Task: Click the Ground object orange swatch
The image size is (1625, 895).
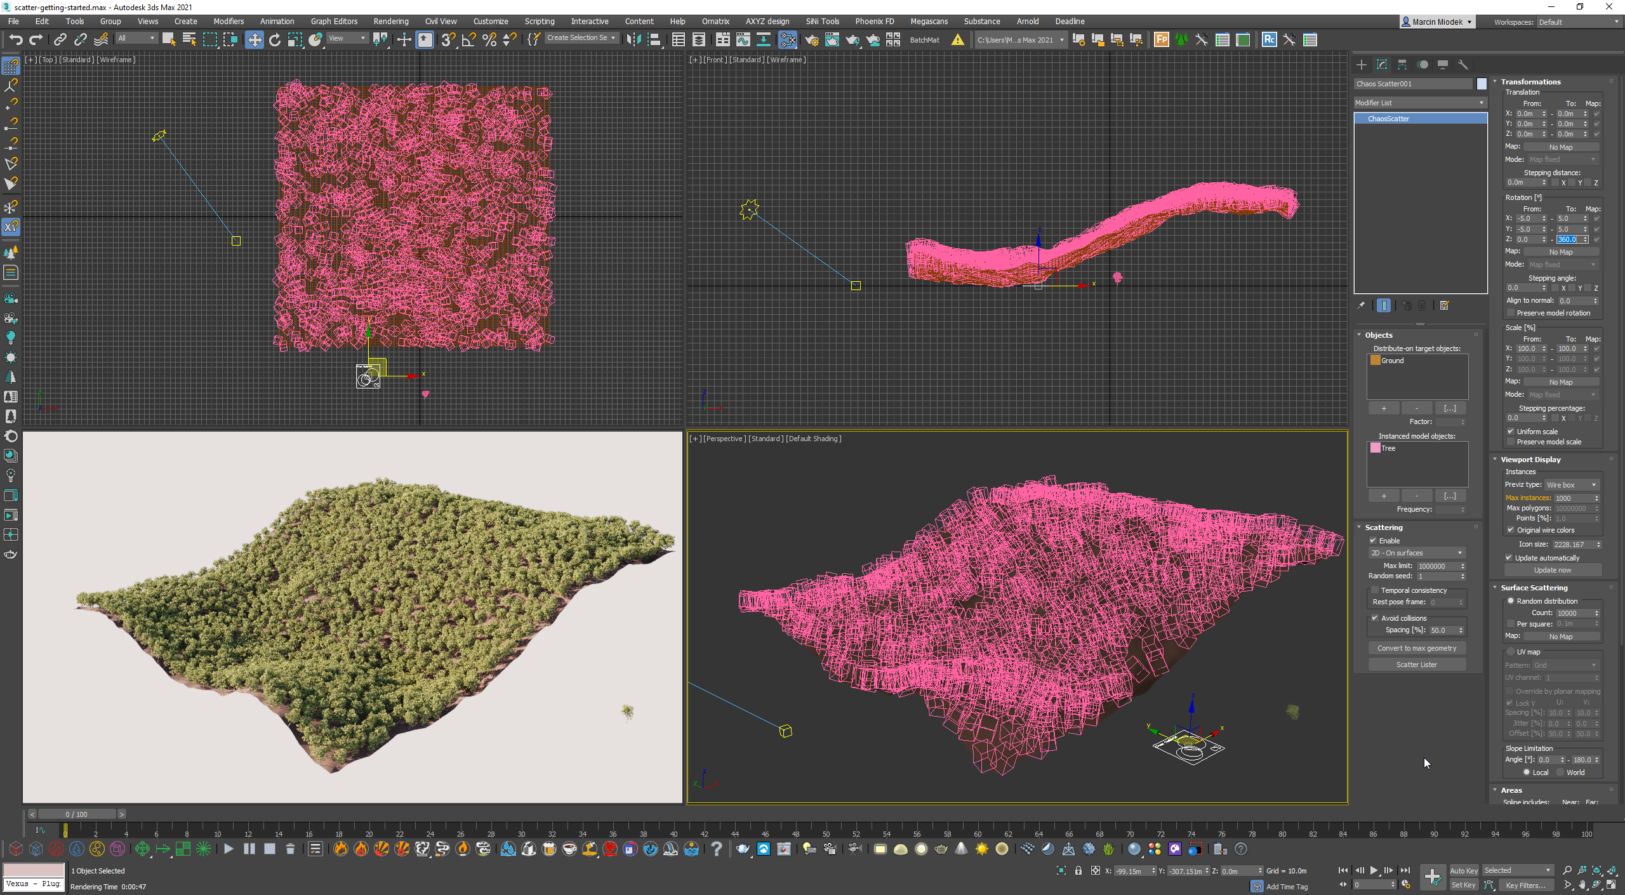Action: (x=1376, y=361)
